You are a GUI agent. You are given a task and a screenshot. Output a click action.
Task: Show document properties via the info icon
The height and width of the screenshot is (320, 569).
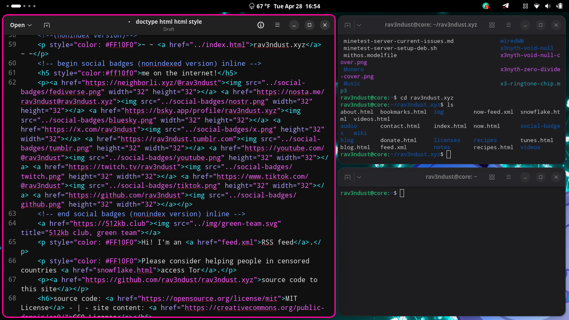coord(261,25)
